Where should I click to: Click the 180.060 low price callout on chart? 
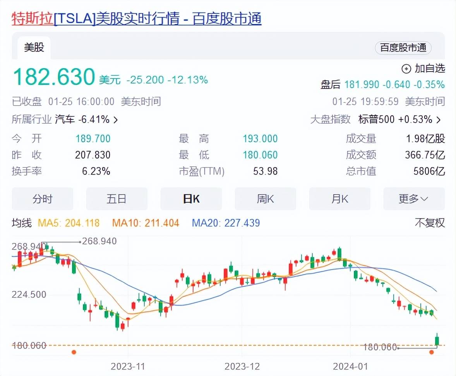(380, 347)
